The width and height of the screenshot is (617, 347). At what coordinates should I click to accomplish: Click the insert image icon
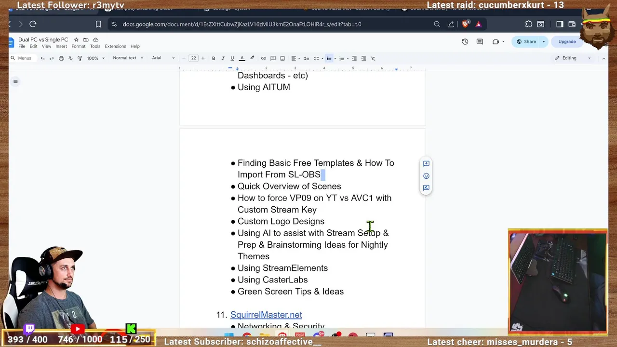[x=282, y=58]
